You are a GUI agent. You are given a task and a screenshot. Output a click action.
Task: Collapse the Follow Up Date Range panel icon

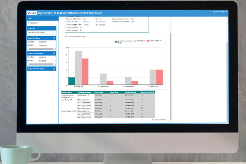(54, 53)
